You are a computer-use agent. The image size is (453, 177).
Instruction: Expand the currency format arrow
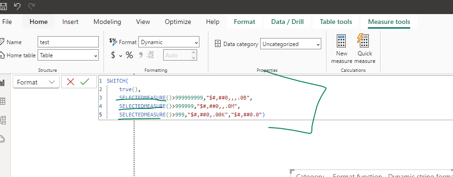[x=121, y=56]
